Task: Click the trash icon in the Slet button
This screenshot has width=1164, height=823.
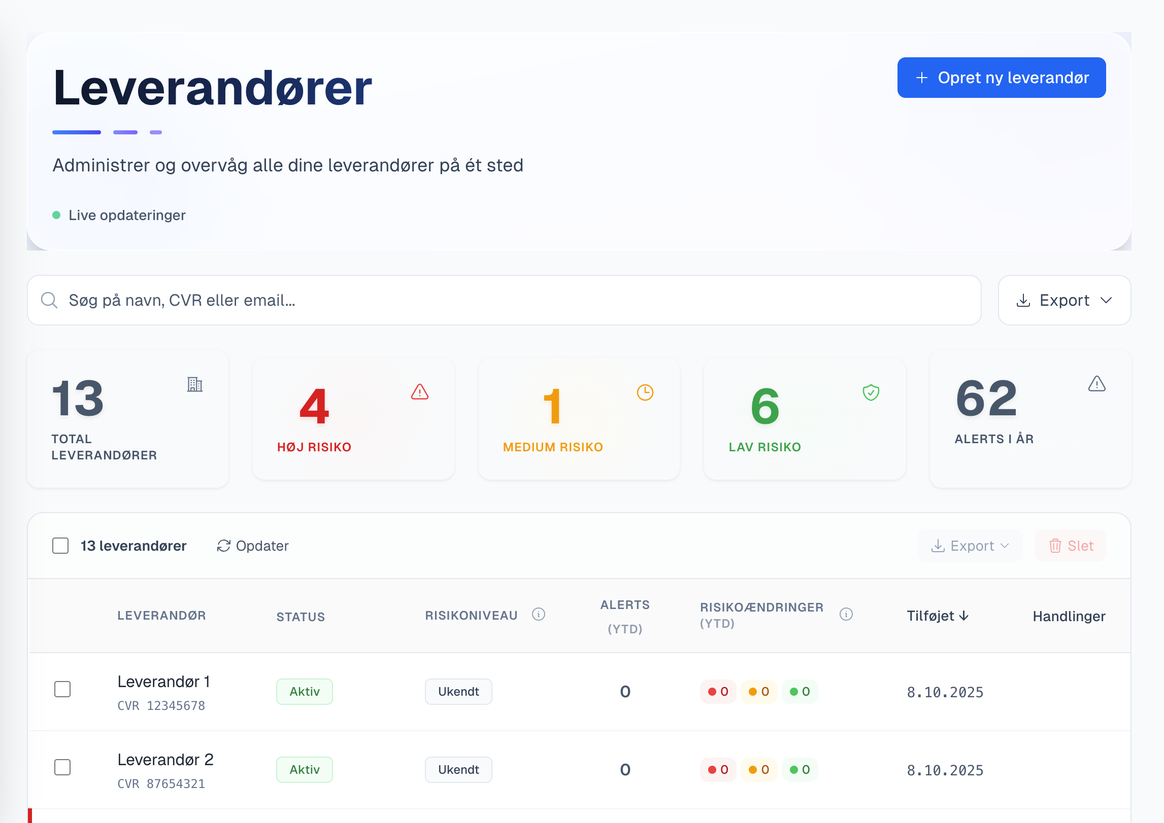Action: tap(1055, 546)
